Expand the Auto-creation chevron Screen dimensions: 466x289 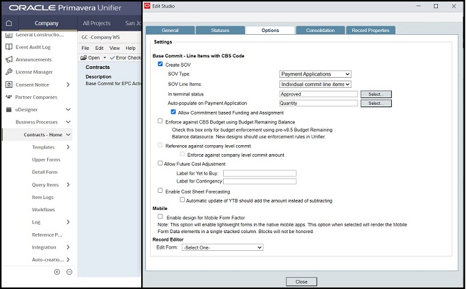pyautogui.click(x=68, y=260)
